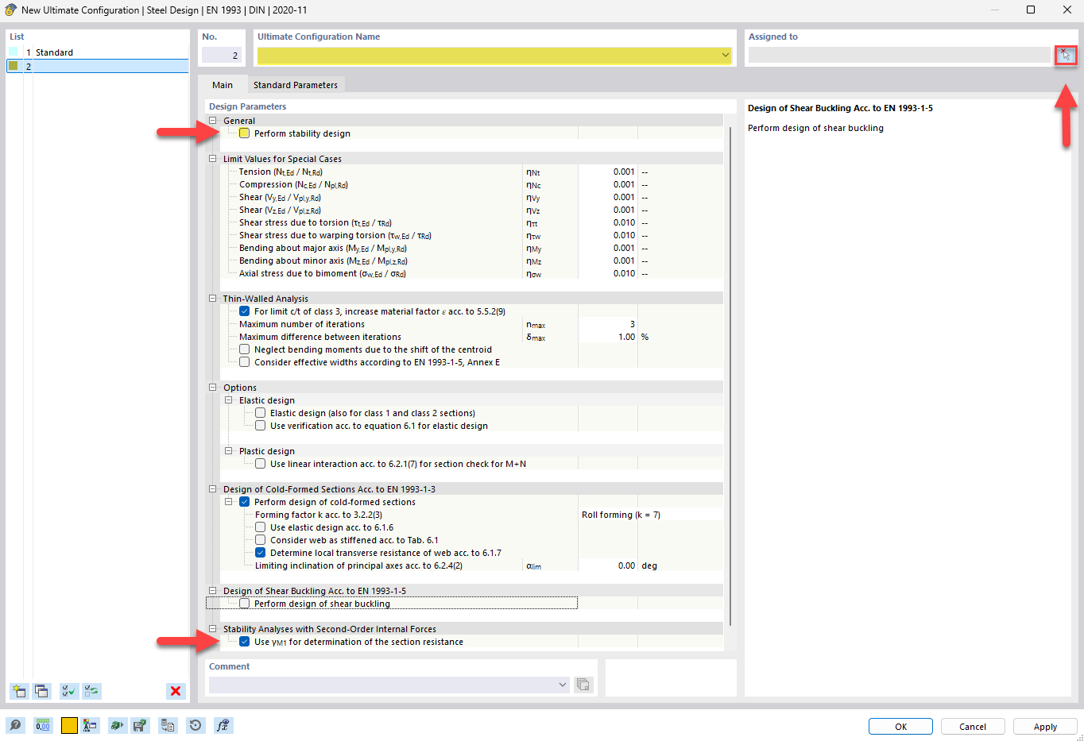1084x741 pixels.
Task: Copy the selected configuration in the list
Action: click(41, 691)
